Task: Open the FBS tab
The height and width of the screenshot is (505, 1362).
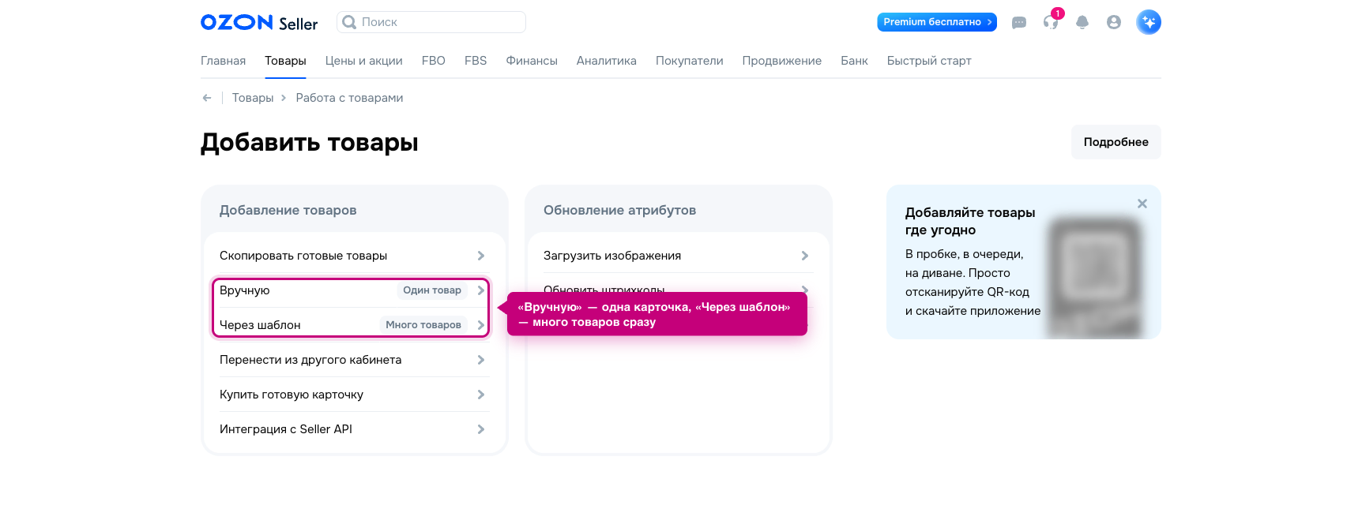Action: tap(476, 61)
